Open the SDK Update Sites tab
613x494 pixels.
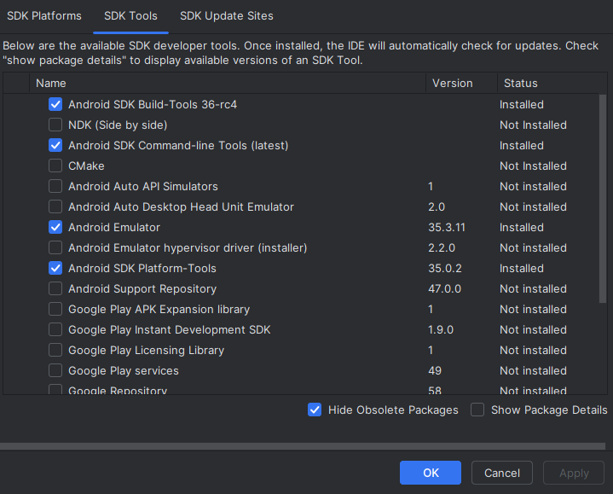coord(227,16)
